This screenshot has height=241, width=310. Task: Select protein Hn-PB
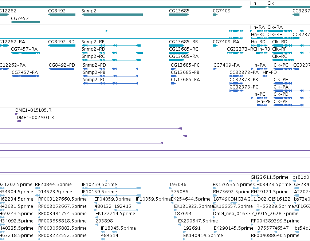pyautogui.click(x=264, y=102)
